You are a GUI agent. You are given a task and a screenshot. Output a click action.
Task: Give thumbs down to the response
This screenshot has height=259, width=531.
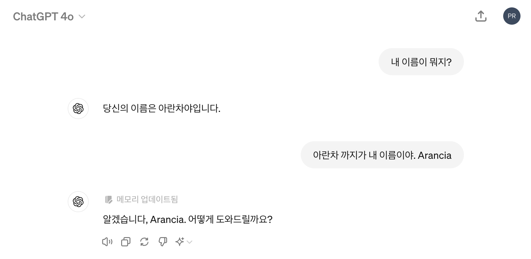tap(162, 242)
